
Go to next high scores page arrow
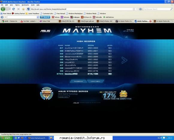124,60
